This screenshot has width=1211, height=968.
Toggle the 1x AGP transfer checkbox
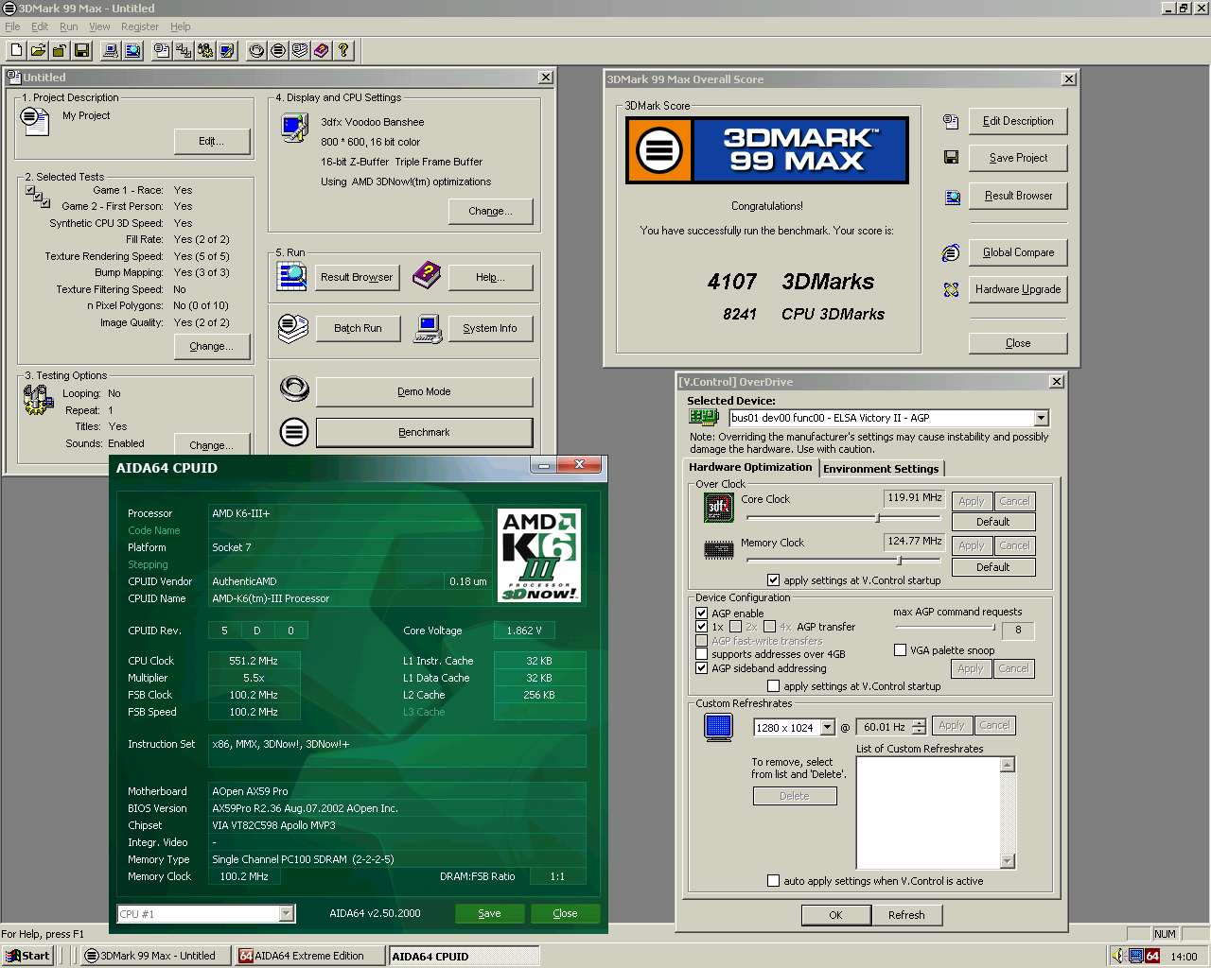pyautogui.click(x=702, y=626)
